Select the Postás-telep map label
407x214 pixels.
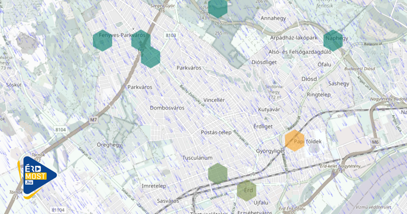coord(216,132)
